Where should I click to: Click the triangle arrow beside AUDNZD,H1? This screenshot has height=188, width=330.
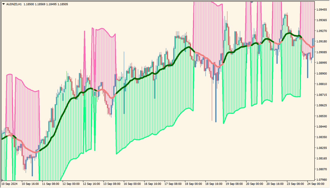(3, 4)
